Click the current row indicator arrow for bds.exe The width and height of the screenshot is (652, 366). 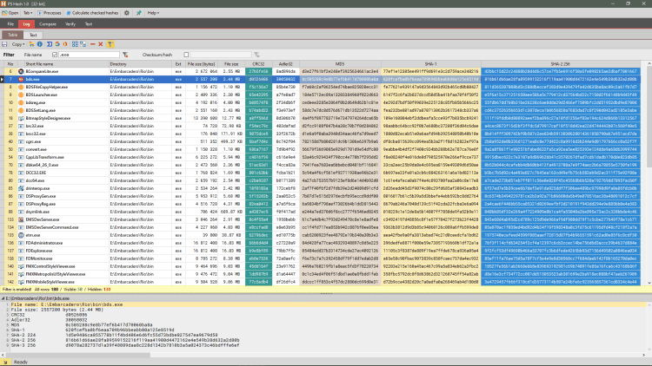click(x=2, y=79)
